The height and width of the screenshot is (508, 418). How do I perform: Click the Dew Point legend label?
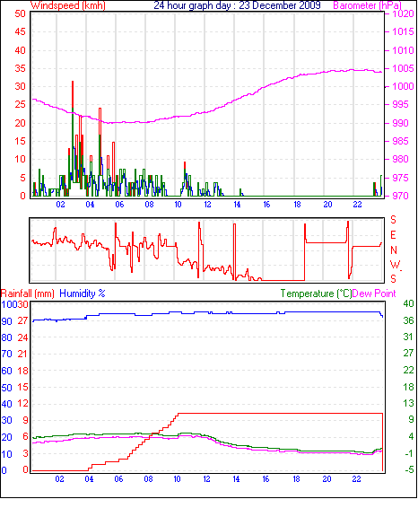(x=374, y=293)
